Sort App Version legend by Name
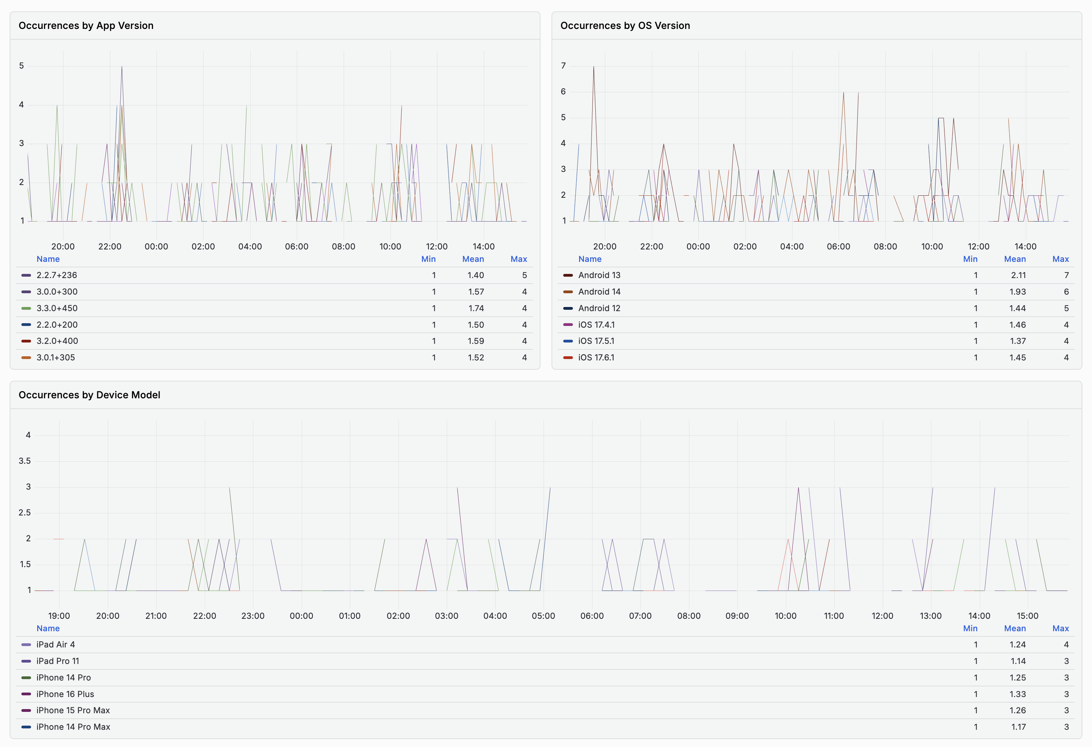Viewport: 1092px width, 747px height. (48, 259)
